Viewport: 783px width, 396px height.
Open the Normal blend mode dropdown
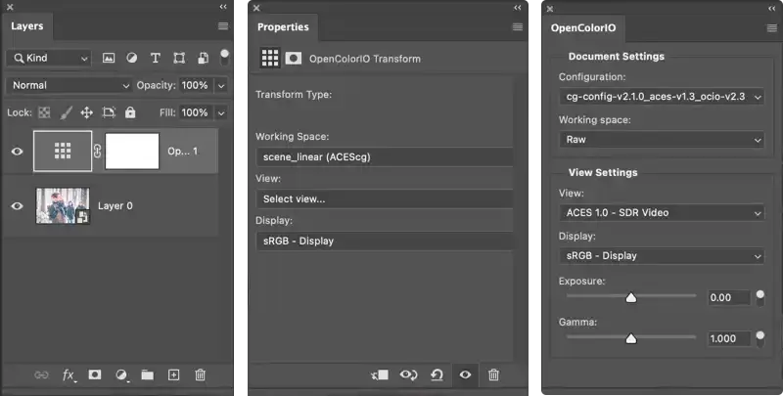[69, 85]
